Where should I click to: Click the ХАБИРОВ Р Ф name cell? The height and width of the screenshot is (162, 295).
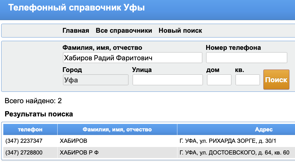click(79, 153)
